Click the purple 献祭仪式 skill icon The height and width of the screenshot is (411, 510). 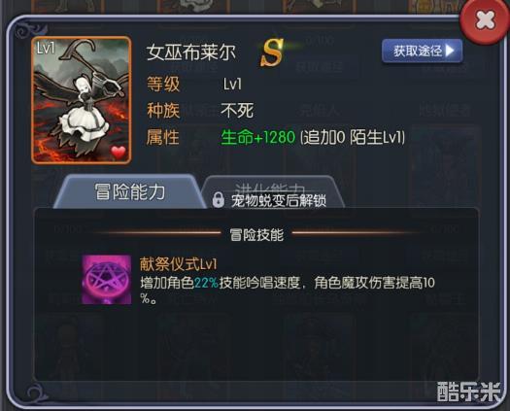(107, 280)
